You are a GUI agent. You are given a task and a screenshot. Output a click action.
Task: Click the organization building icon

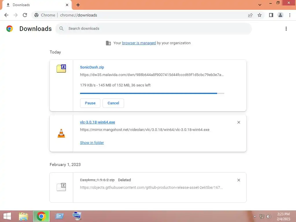[108, 43]
